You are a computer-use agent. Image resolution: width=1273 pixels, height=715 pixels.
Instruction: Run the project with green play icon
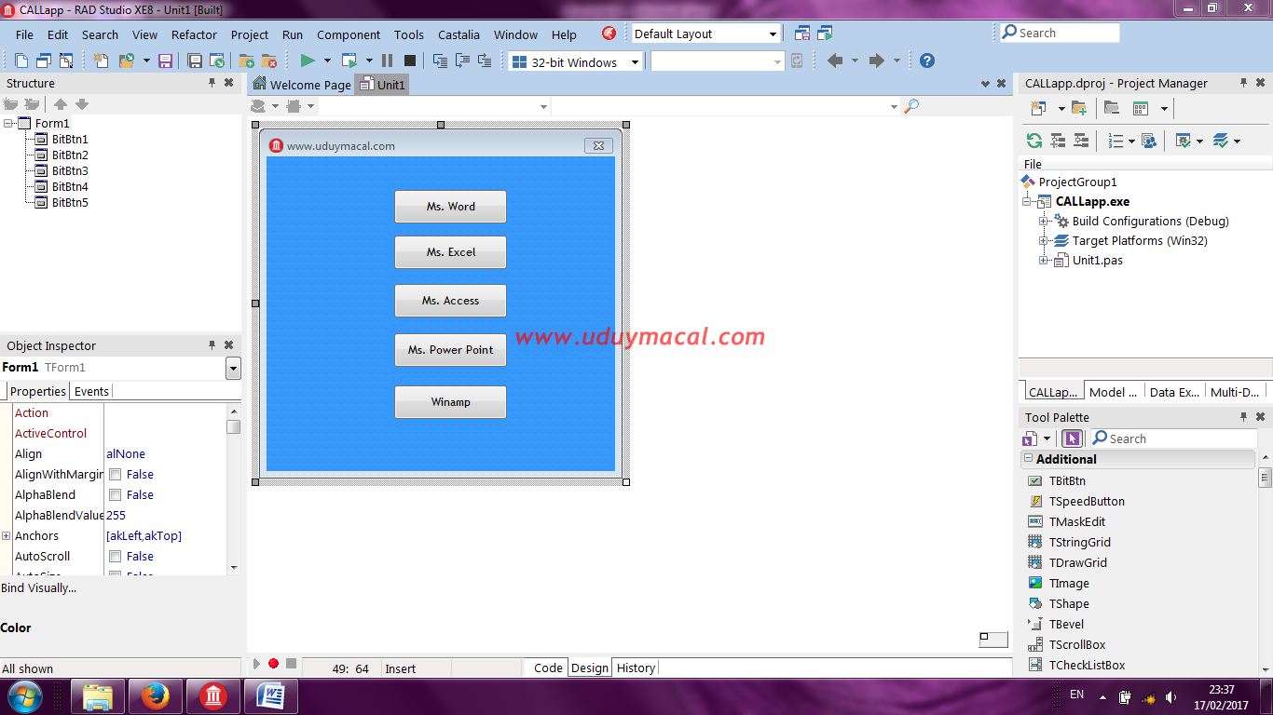tap(307, 61)
